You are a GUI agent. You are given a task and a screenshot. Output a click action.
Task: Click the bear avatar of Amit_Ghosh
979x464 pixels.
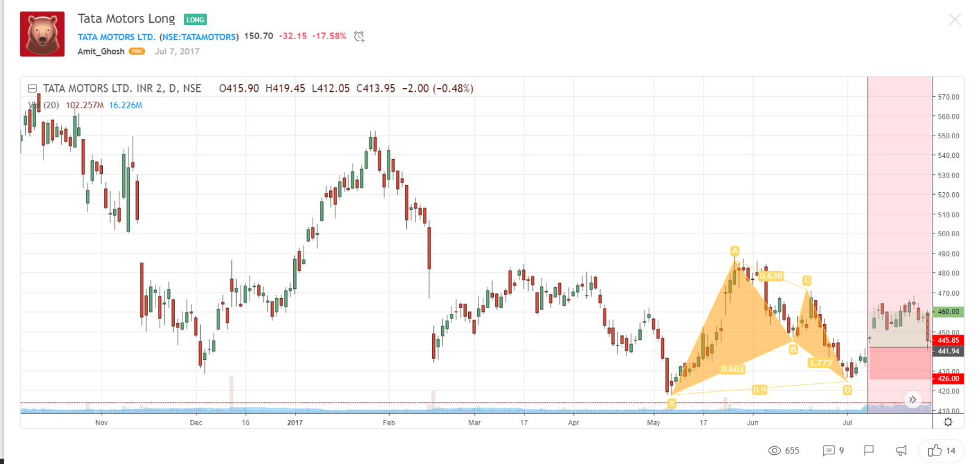point(42,34)
